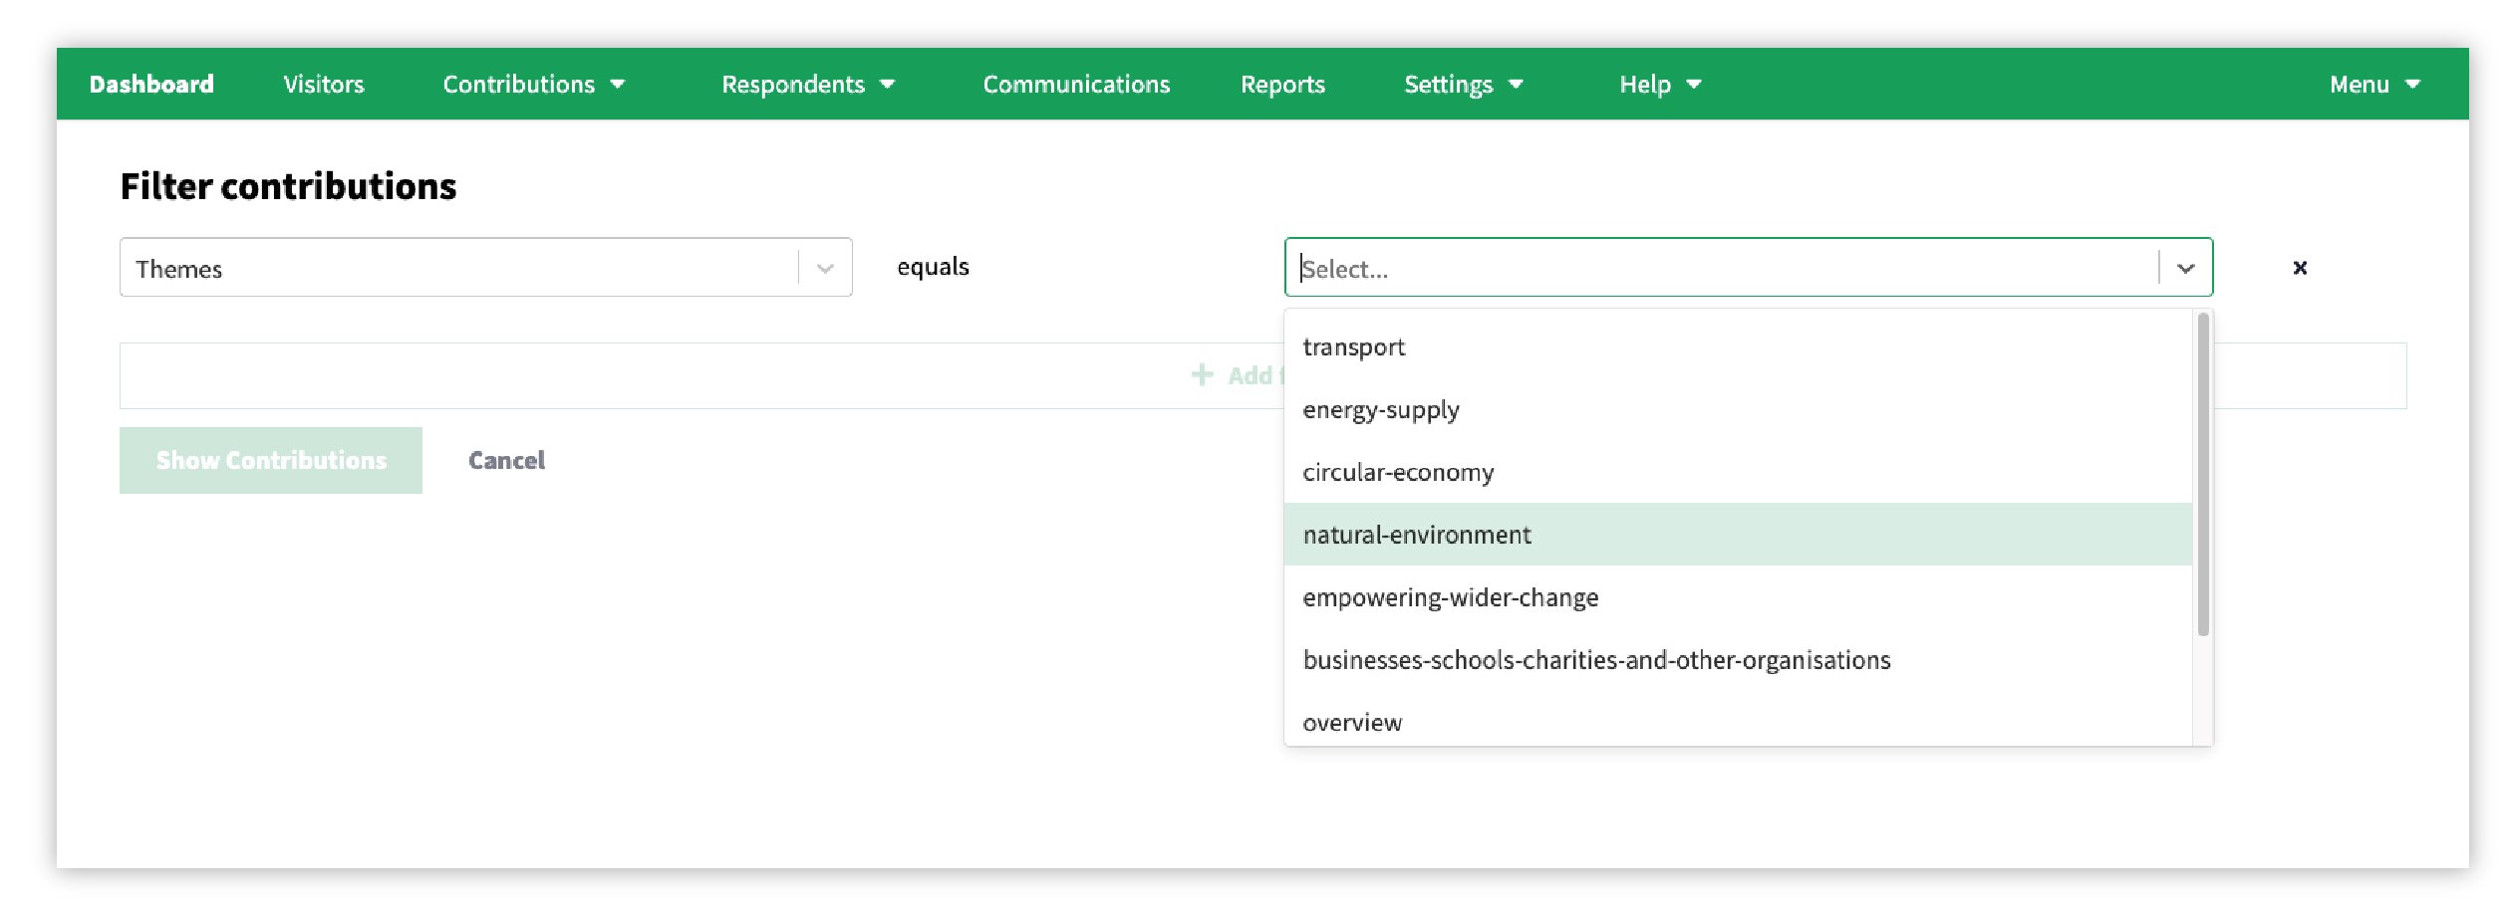
Task: Pick overview from the themes list
Action: [1738, 721]
